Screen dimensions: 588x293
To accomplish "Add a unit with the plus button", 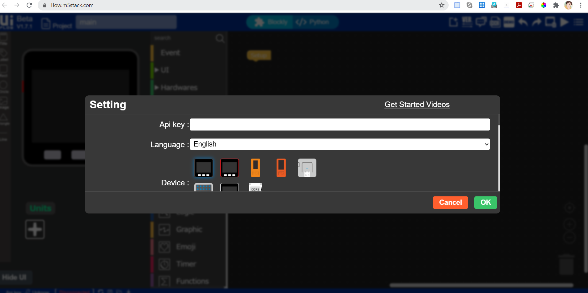I will point(35,229).
